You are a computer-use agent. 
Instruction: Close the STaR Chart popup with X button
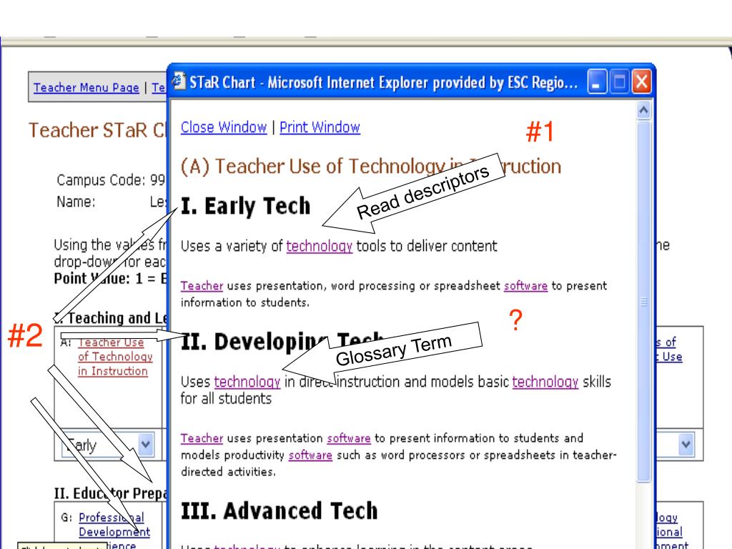[x=642, y=82]
